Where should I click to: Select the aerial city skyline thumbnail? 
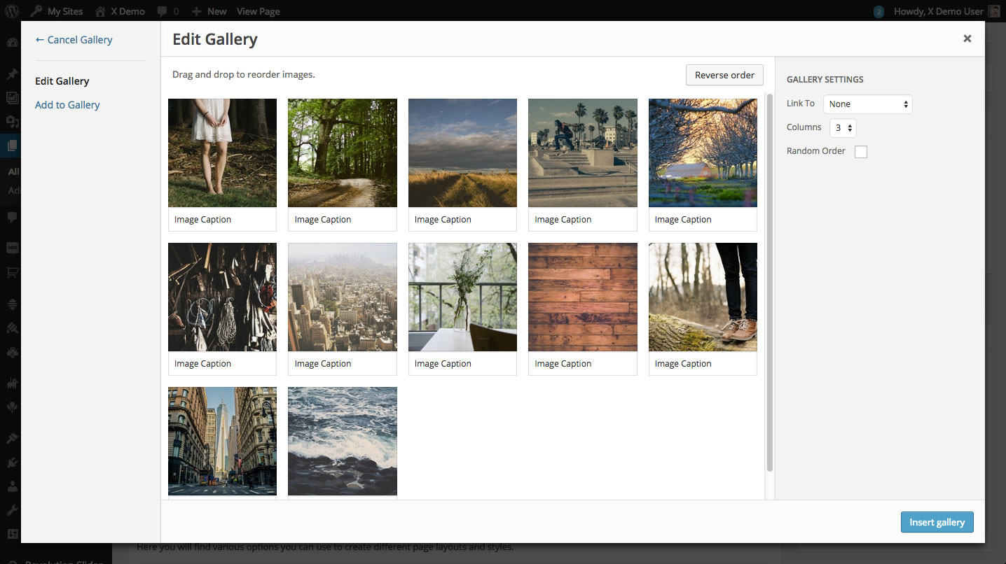click(343, 297)
